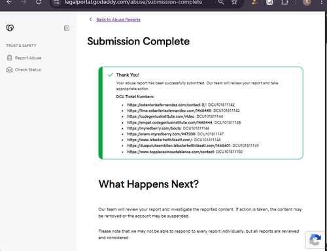Select topplacesincostablanca.com ticket DCU101811150
Screen dimensions: 327x251
(x=185, y=152)
